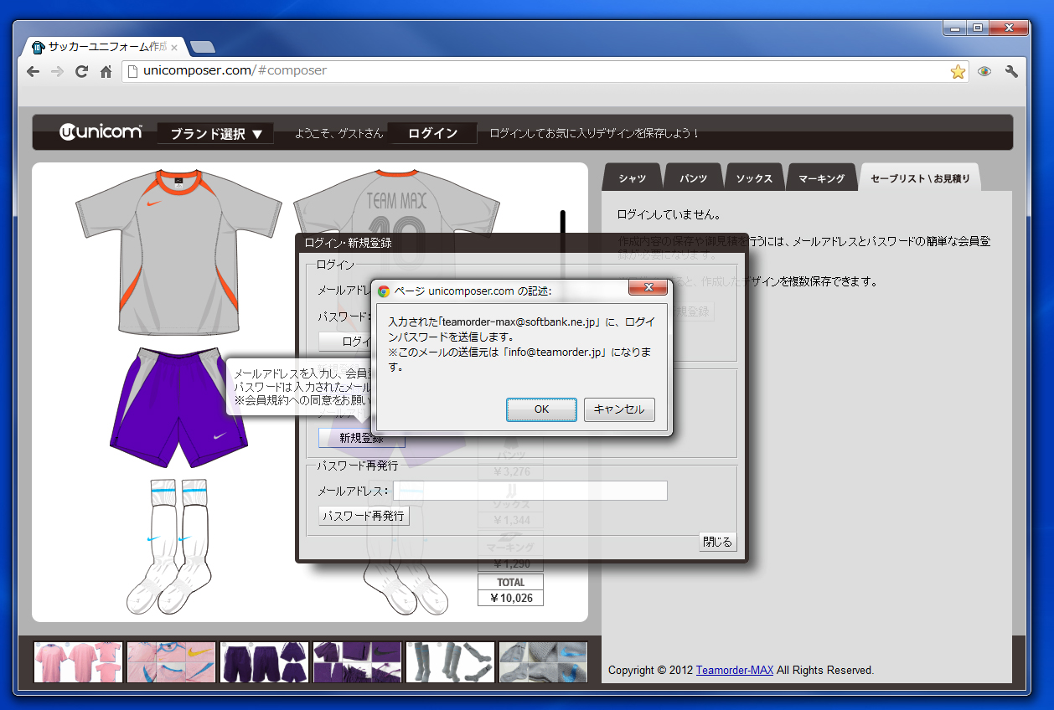Confirm the alert with OK
This screenshot has height=710, width=1054.
tap(541, 409)
